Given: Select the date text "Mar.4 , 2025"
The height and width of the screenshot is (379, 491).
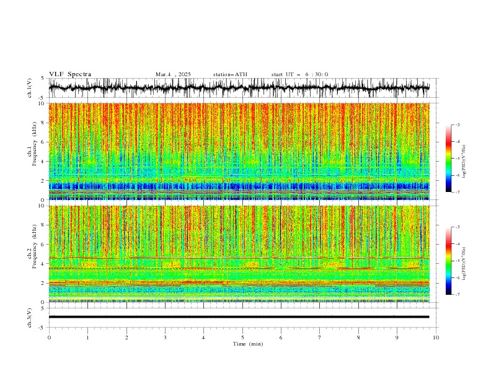Looking at the screenshot, I should pos(173,74).
